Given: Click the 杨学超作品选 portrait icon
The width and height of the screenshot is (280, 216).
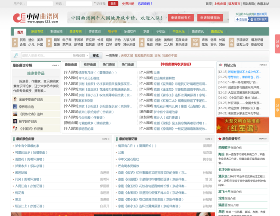Looking at the screenshot, I should point(16,121).
